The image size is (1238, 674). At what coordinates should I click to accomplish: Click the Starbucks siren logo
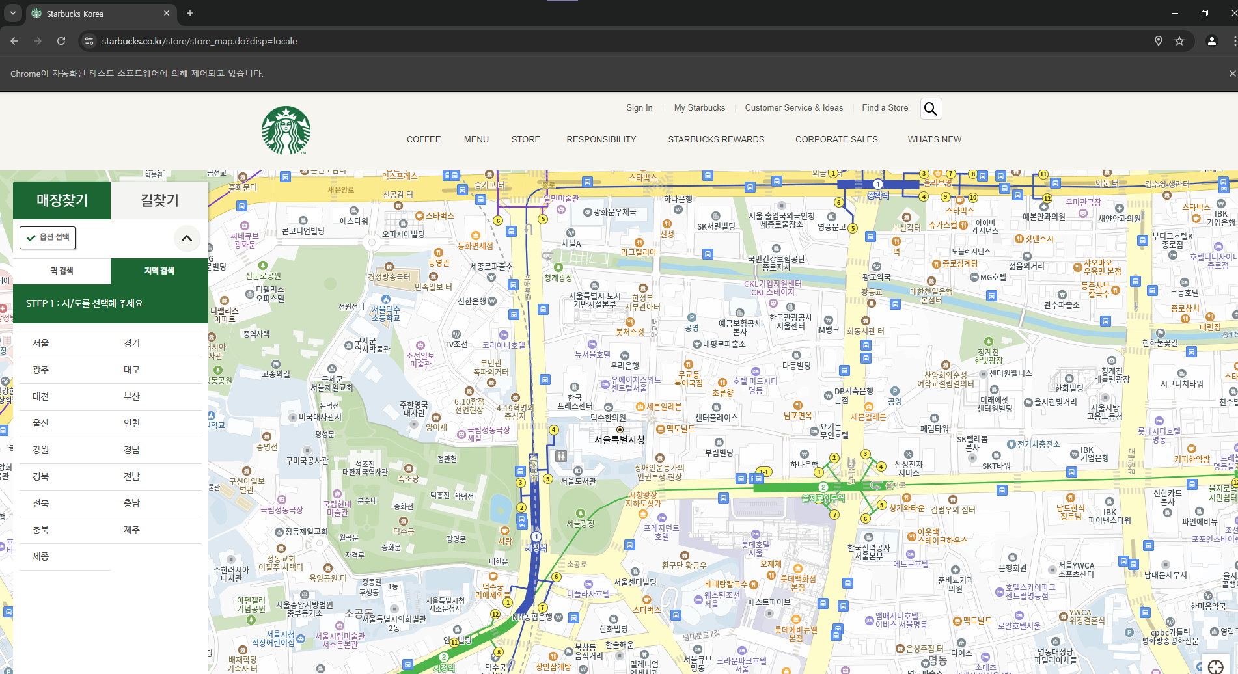tap(286, 130)
